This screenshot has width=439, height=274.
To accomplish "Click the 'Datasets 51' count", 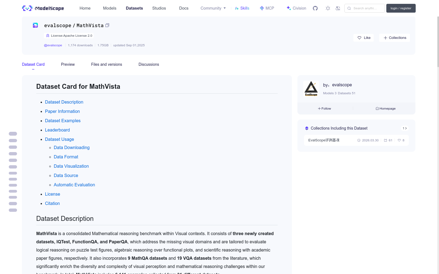I will [347, 93].
